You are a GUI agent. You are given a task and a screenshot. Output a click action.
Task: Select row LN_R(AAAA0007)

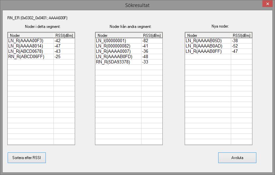coord(129,51)
